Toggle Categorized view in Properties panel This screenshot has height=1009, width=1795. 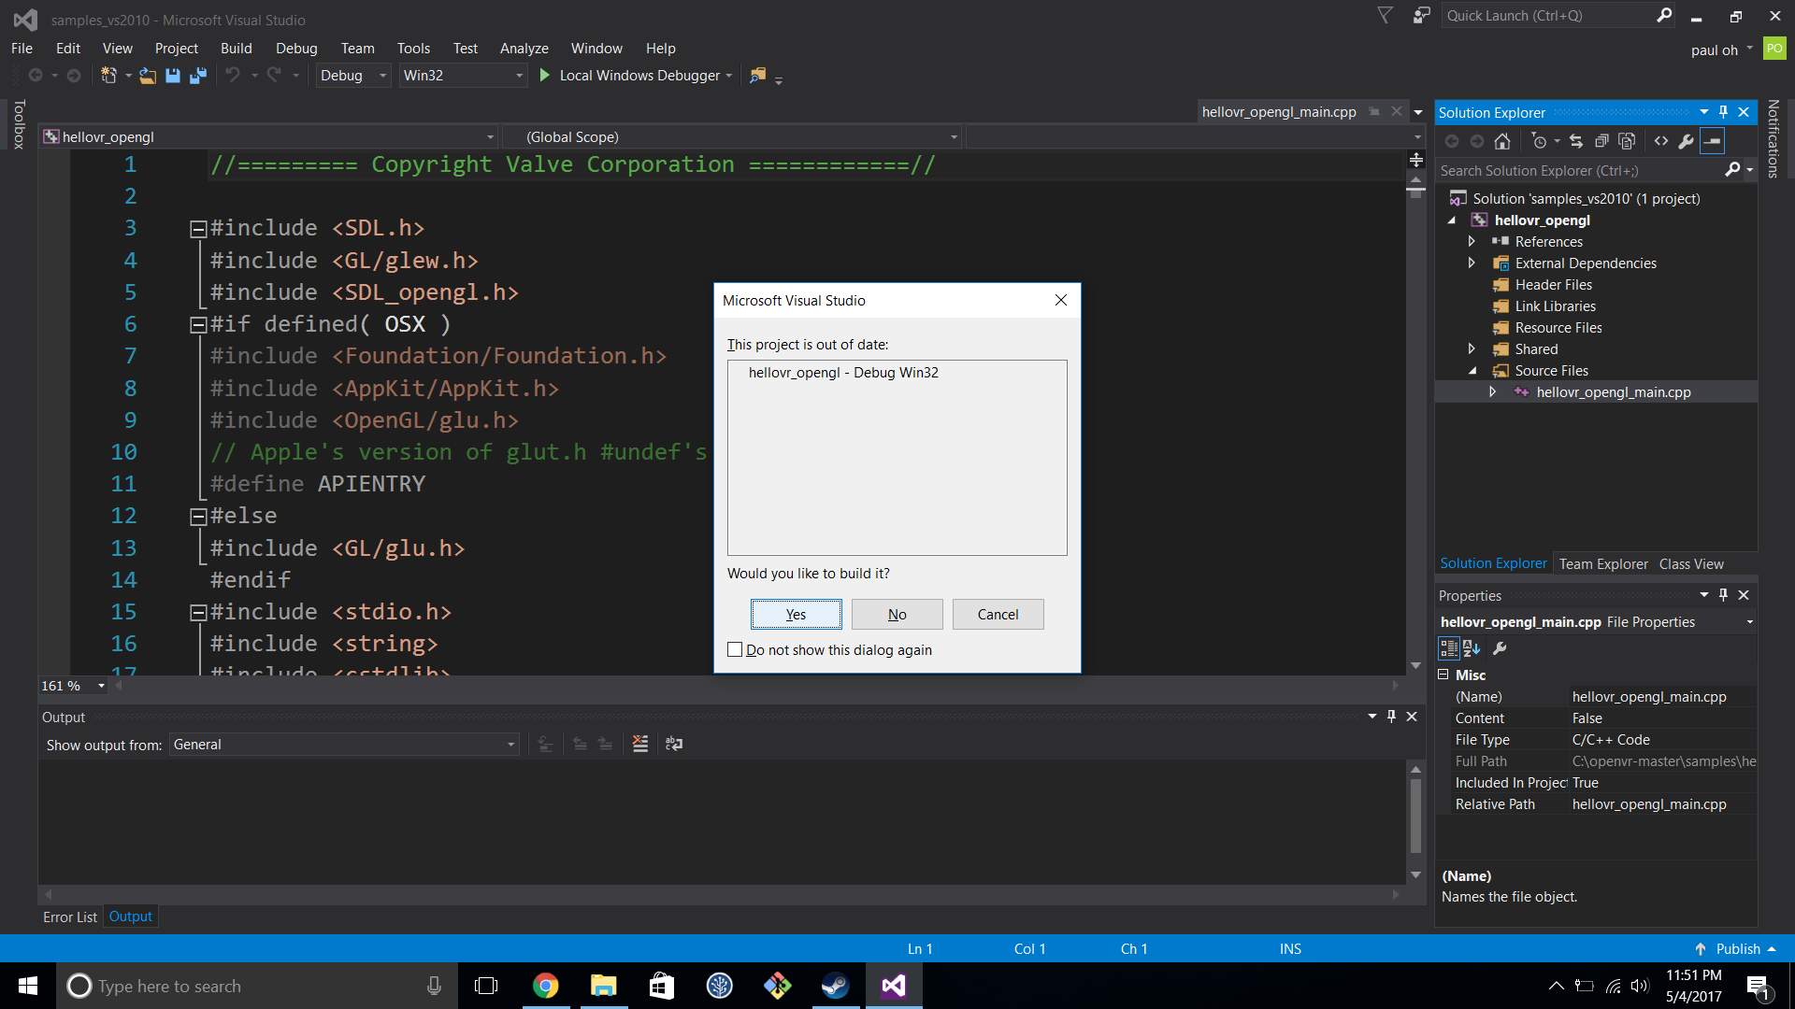tap(1448, 648)
